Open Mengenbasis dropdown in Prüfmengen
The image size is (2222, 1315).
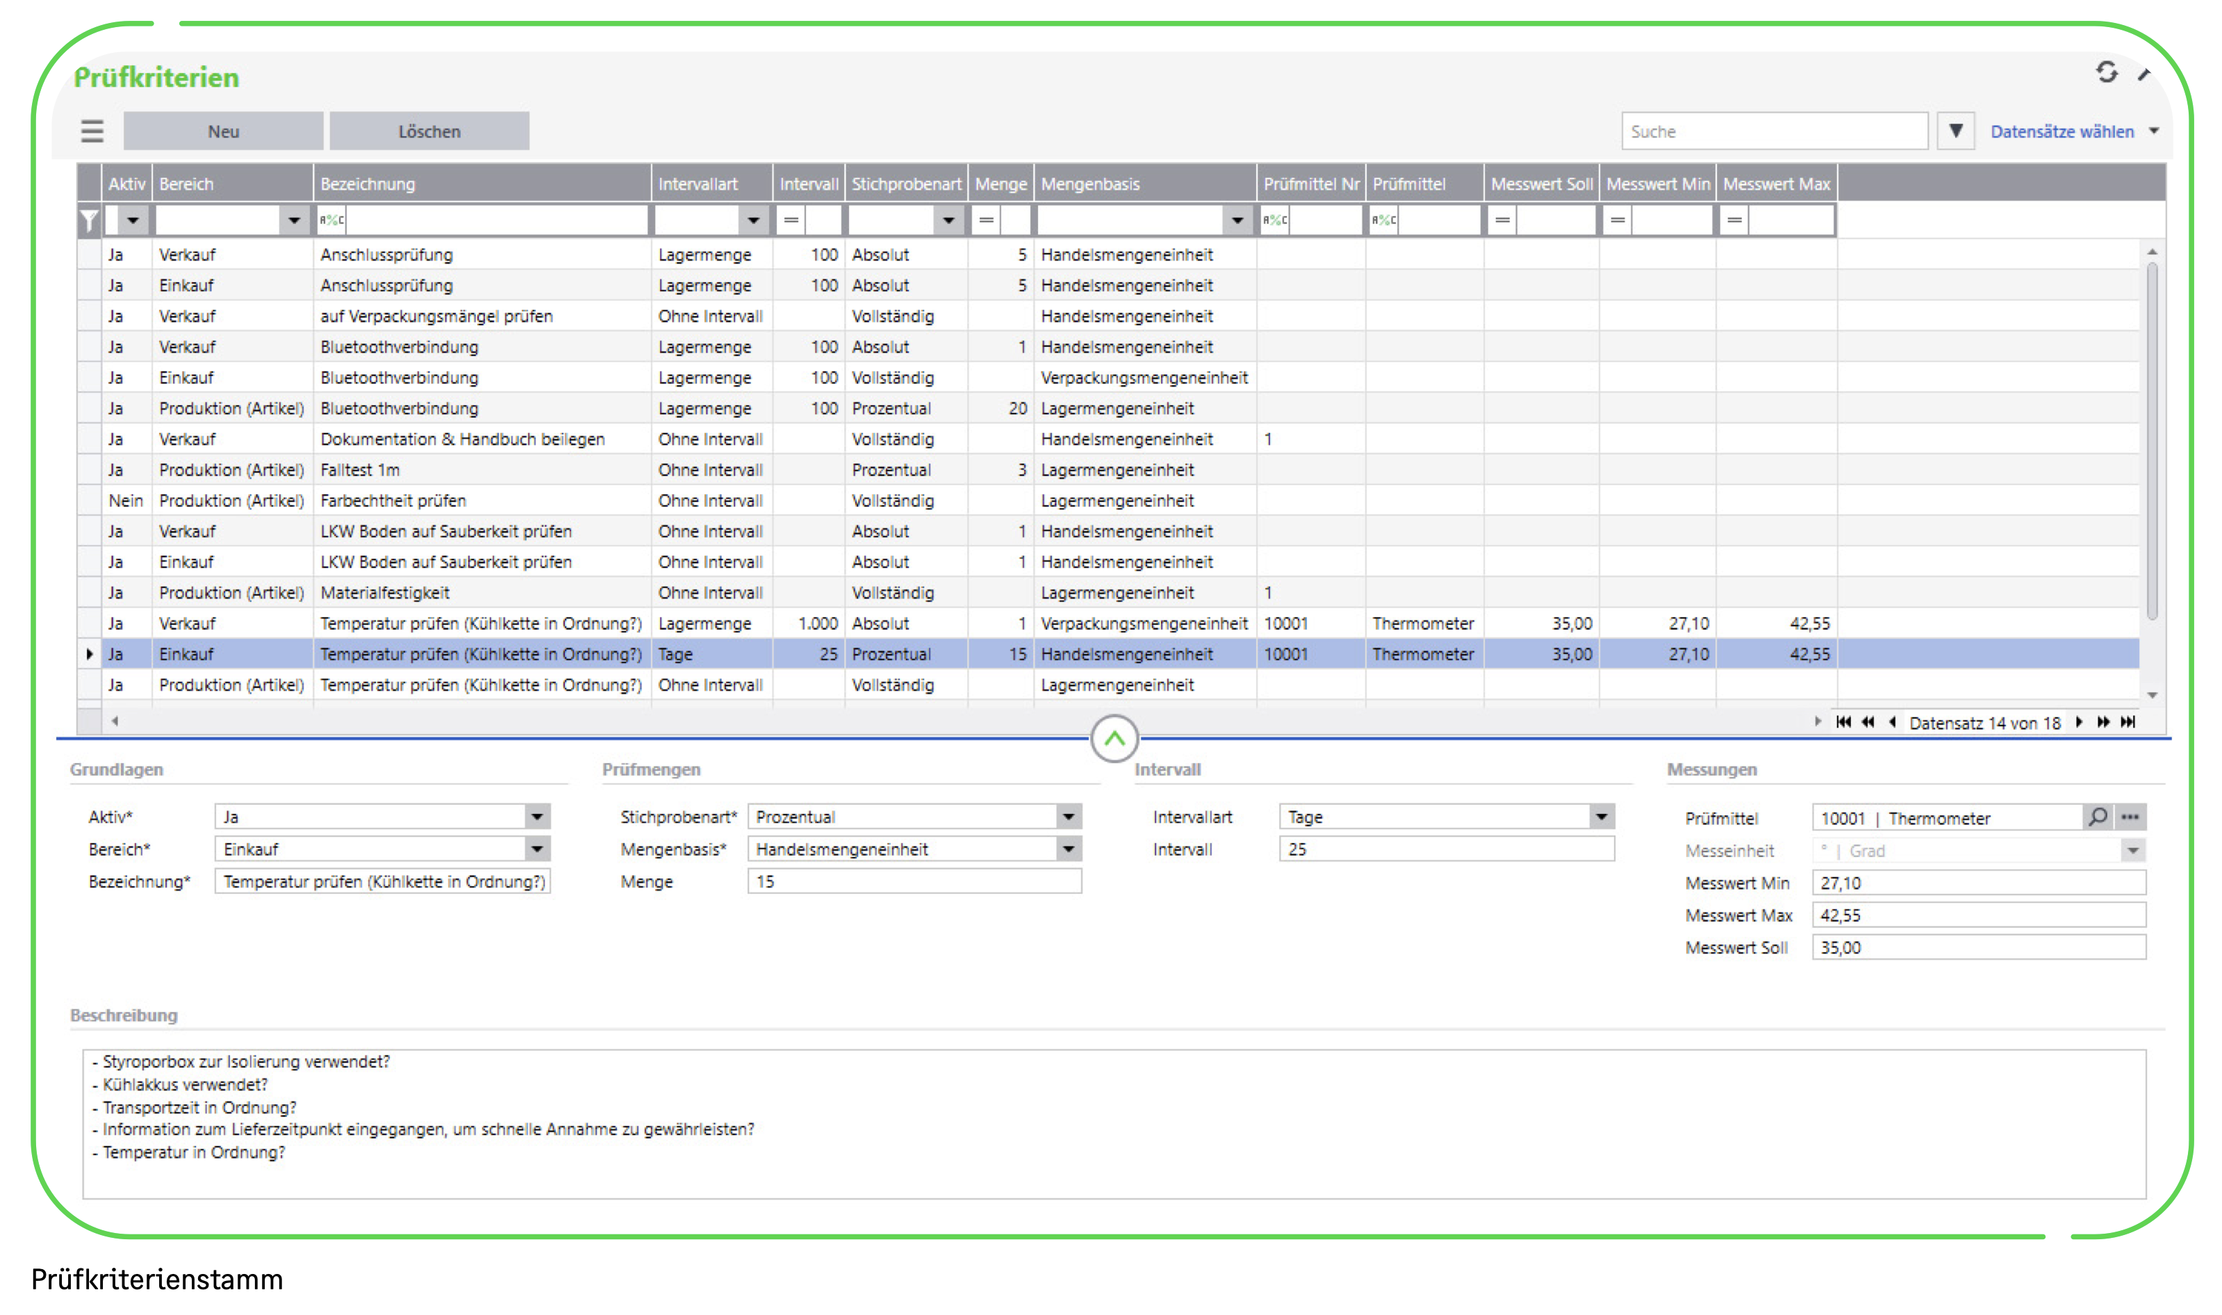point(1069,849)
